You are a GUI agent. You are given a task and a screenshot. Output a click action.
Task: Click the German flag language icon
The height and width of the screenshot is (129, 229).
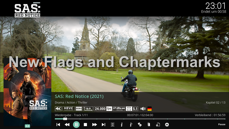click(149, 109)
